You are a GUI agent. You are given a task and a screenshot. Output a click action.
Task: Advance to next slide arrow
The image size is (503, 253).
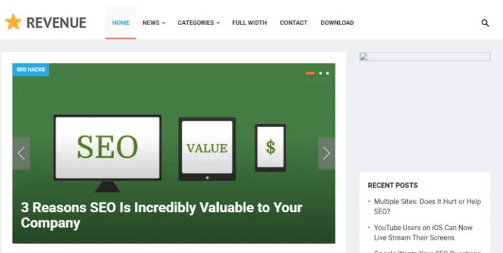point(326,153)
